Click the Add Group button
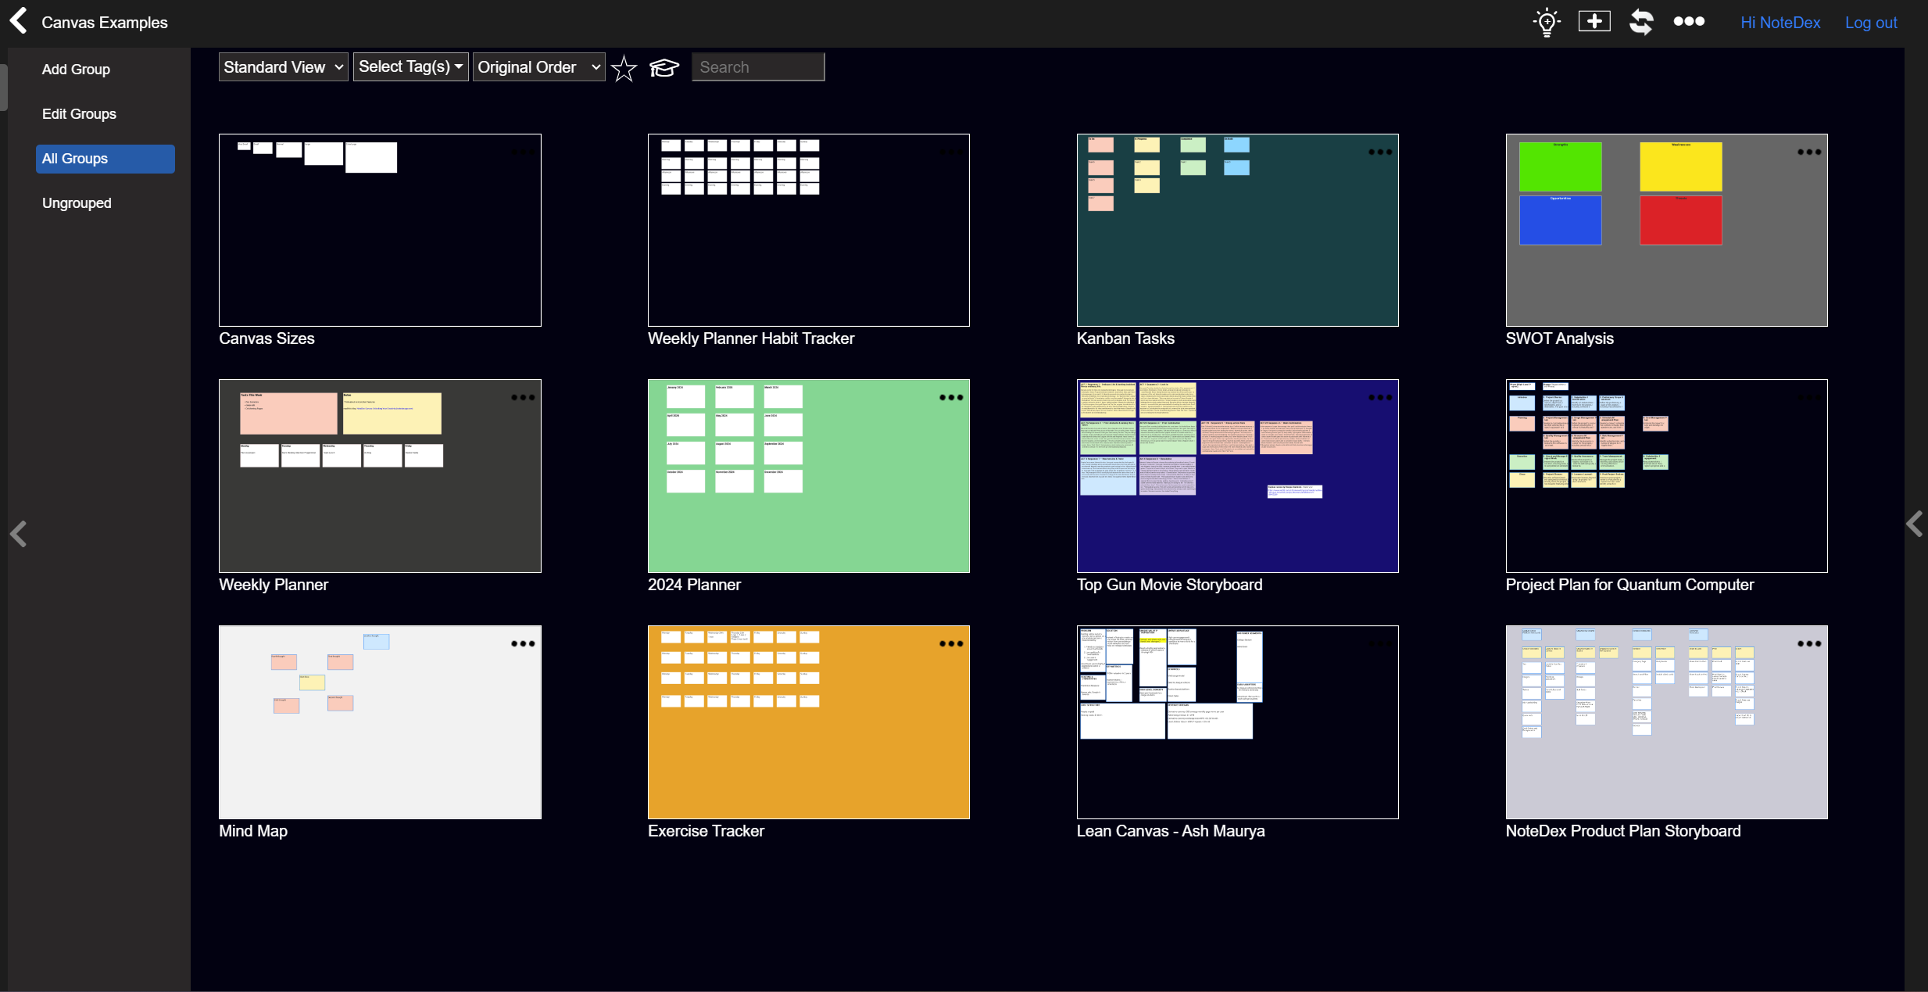 coord(76,70)
